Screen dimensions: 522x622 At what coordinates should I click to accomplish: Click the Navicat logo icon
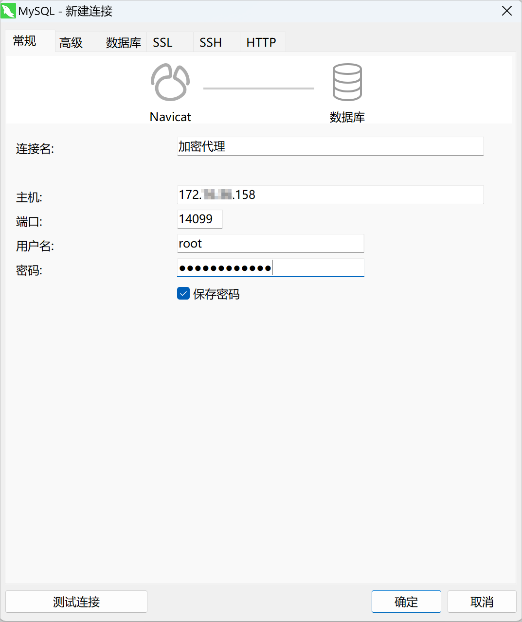pyautogui.click(x=170, y=82)
